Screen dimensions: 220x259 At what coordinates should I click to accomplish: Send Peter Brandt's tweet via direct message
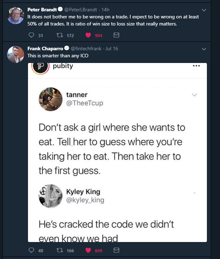[116, 35]
